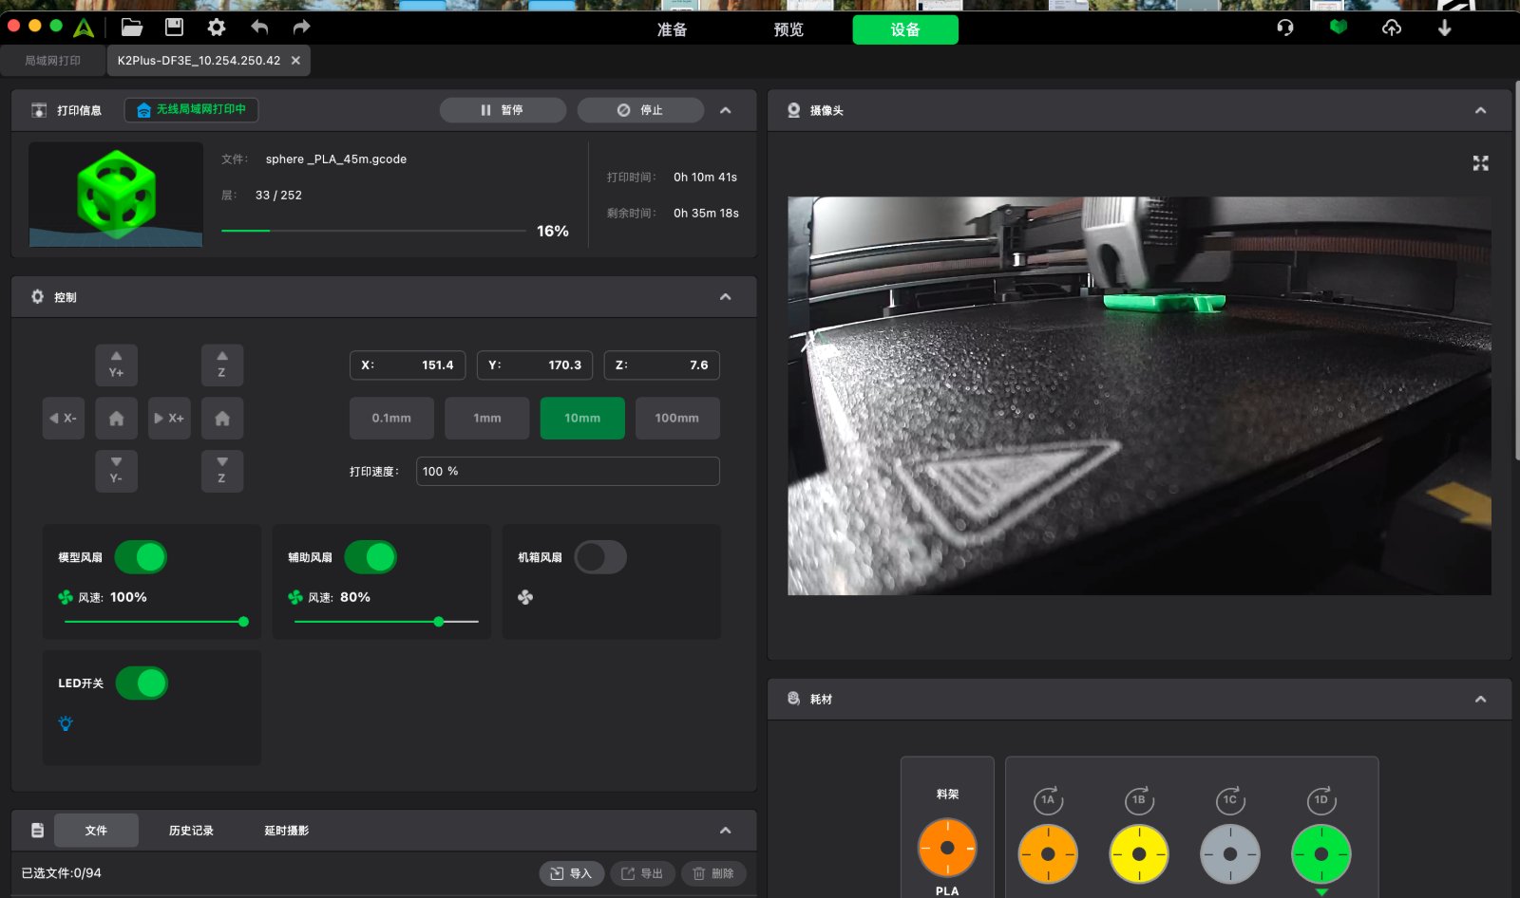Click the redo arrow icon
Screen dimensions: 1520x898
point(301,28)
